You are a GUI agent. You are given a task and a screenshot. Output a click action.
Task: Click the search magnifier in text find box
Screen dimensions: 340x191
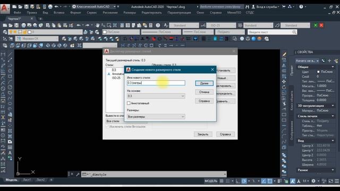294,32
